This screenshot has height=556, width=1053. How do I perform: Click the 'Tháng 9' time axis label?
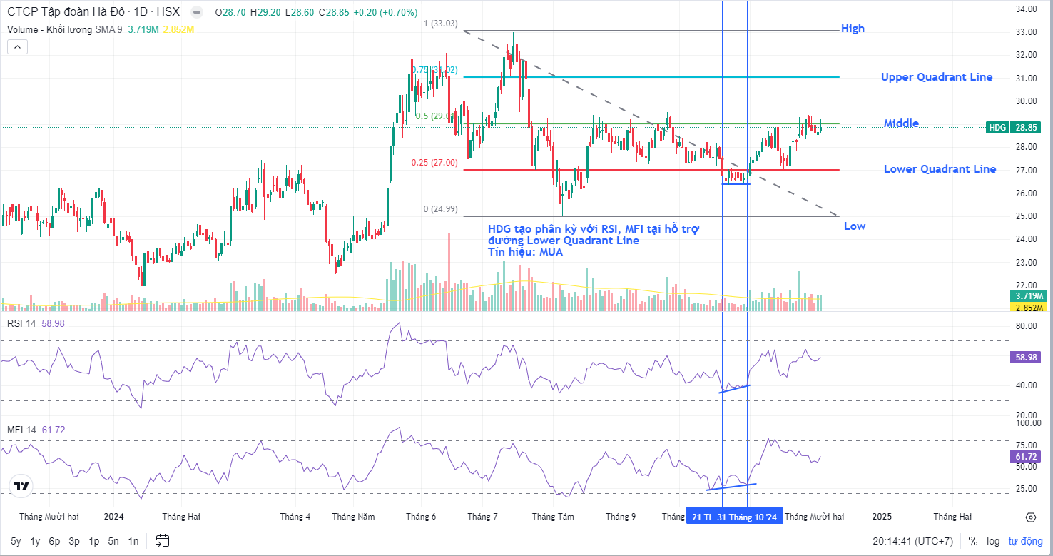pos(621,517)
